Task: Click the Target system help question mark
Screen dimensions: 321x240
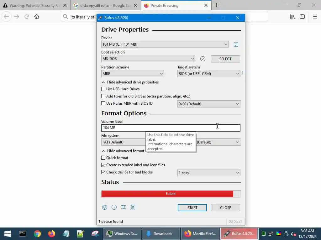Action: pos(242,73)
